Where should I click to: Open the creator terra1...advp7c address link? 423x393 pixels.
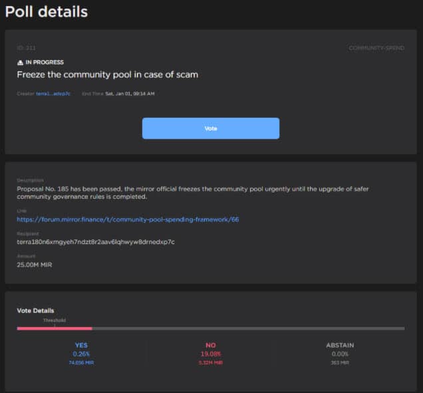[53, 94]
